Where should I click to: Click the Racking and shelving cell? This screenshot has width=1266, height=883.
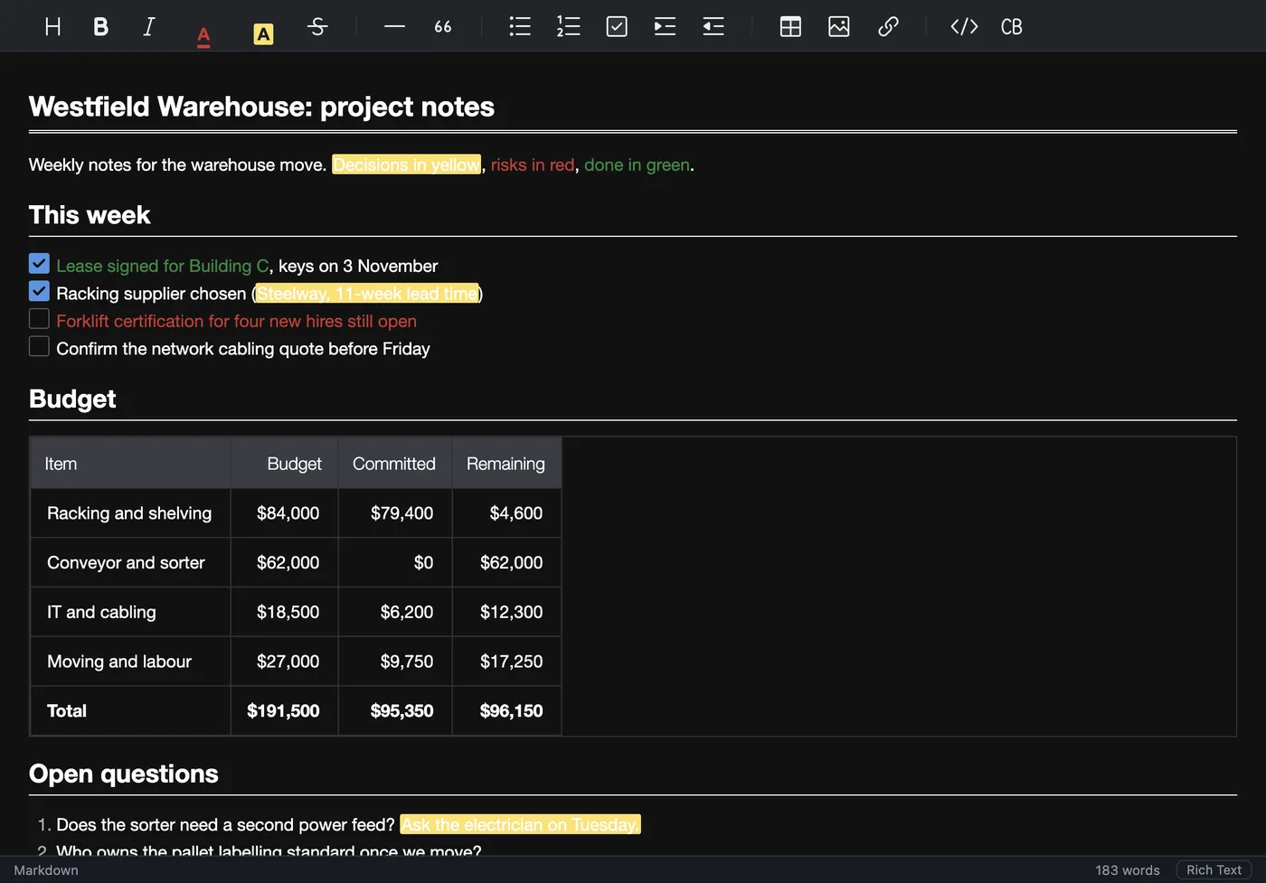[131, 513]
